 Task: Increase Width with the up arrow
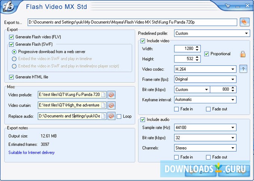coord(197,47)
